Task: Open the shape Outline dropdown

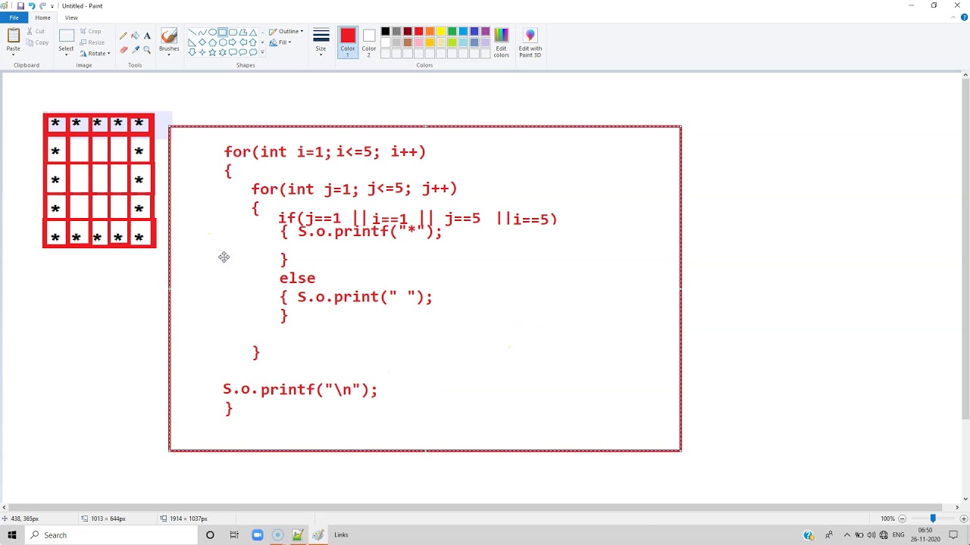Action: [x=286, y=32]
